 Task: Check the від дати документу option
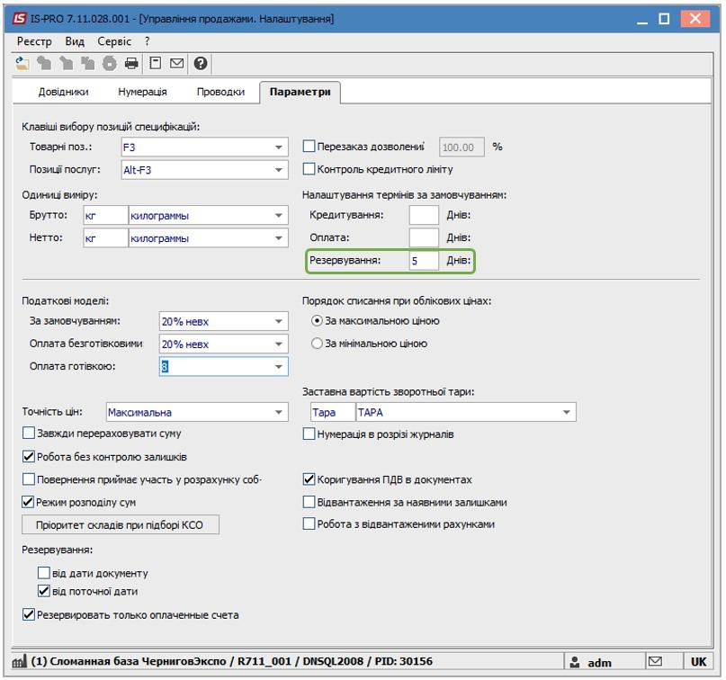click(x=44, y=573)
